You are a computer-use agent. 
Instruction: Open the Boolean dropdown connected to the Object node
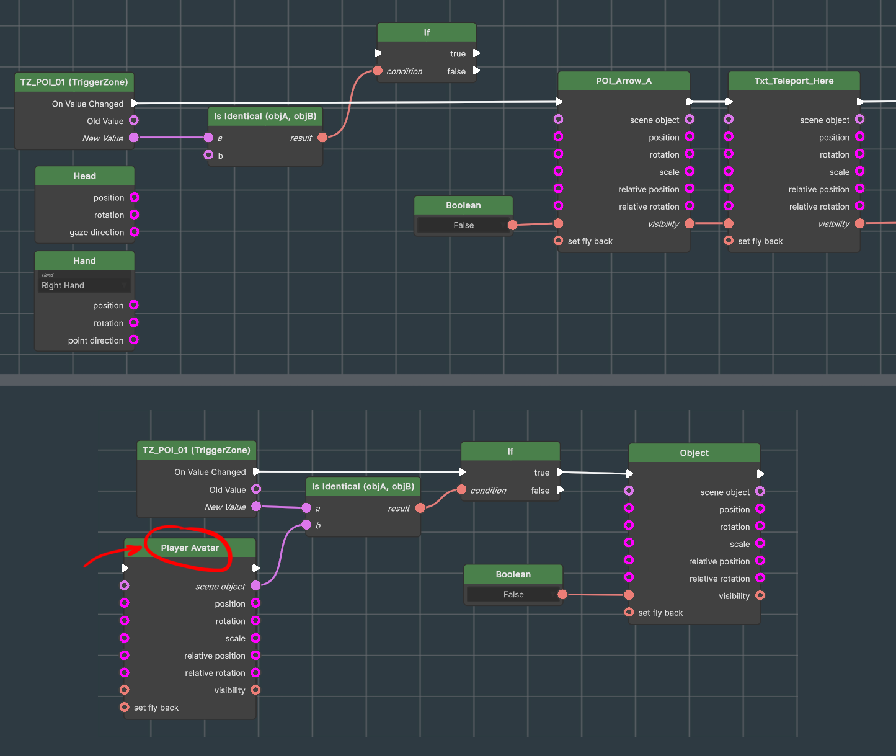tap(513, 594)
